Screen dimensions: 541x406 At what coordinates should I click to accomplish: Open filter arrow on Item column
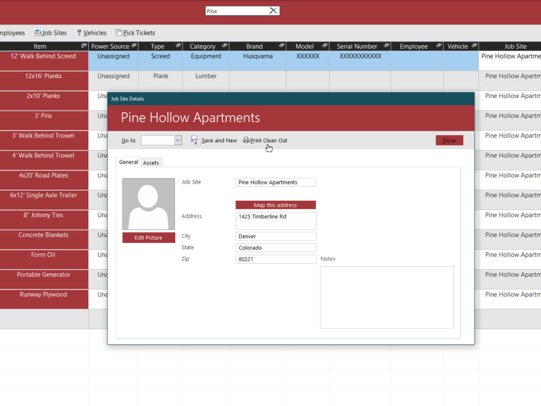pyautogui.click(x=84, y=46)
